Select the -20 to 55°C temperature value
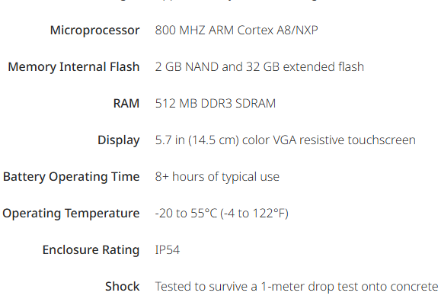 [x=186, y=213]
